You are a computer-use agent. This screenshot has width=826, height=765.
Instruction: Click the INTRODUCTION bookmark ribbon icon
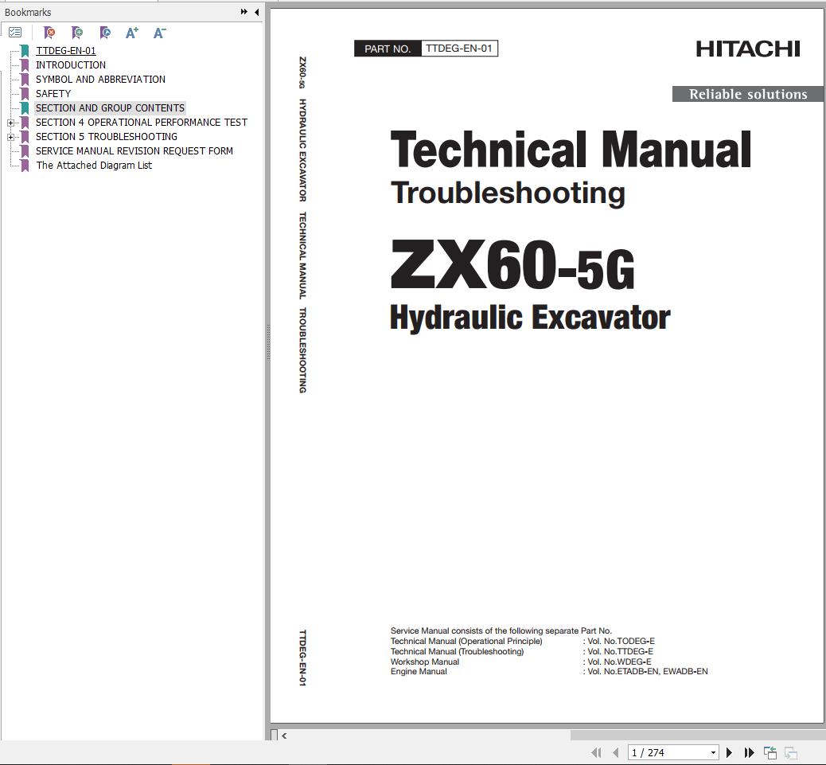point(25,65)
